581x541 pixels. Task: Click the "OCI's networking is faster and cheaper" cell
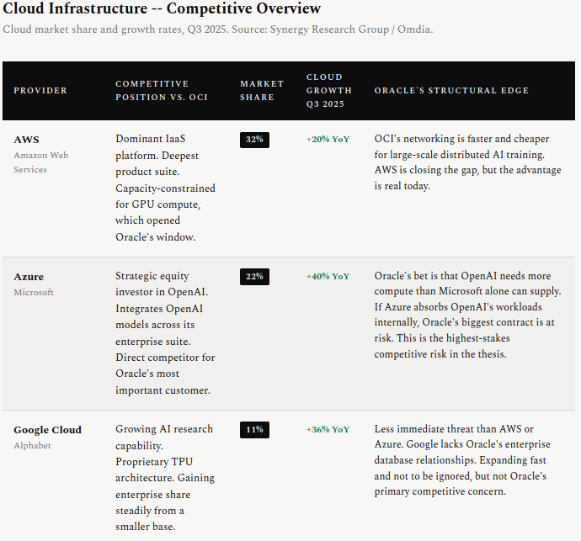(x=467, y=162)
